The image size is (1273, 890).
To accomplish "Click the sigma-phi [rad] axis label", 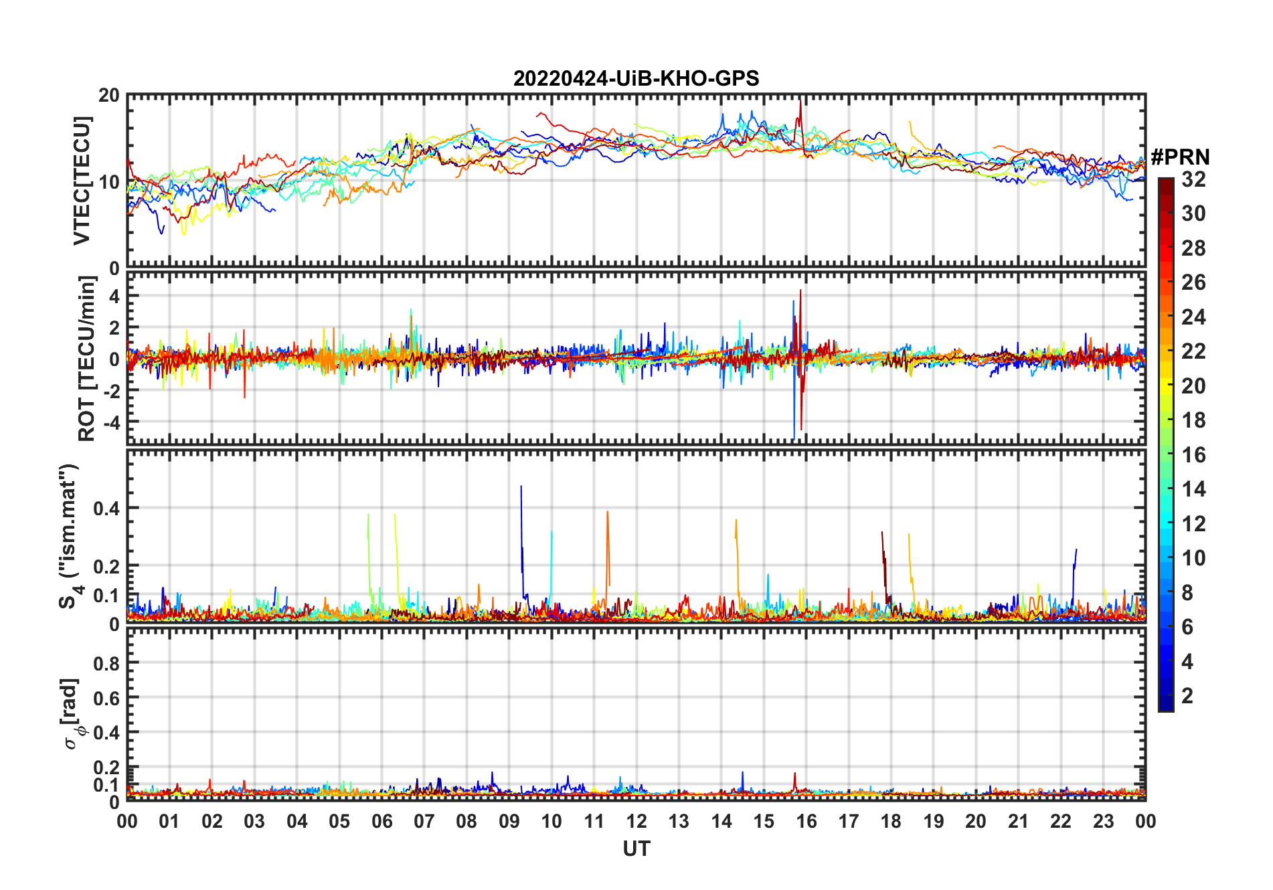I will 70,713.
